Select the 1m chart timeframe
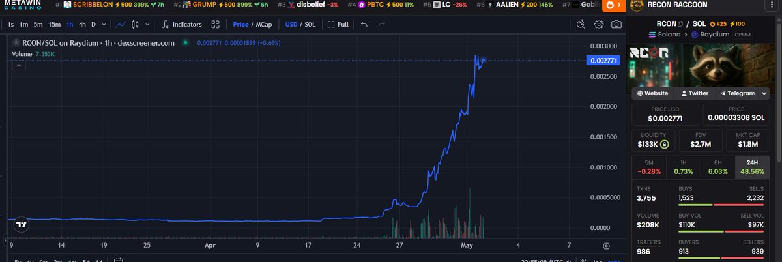This screenshot has width=782, height=262. pos(23,25)
